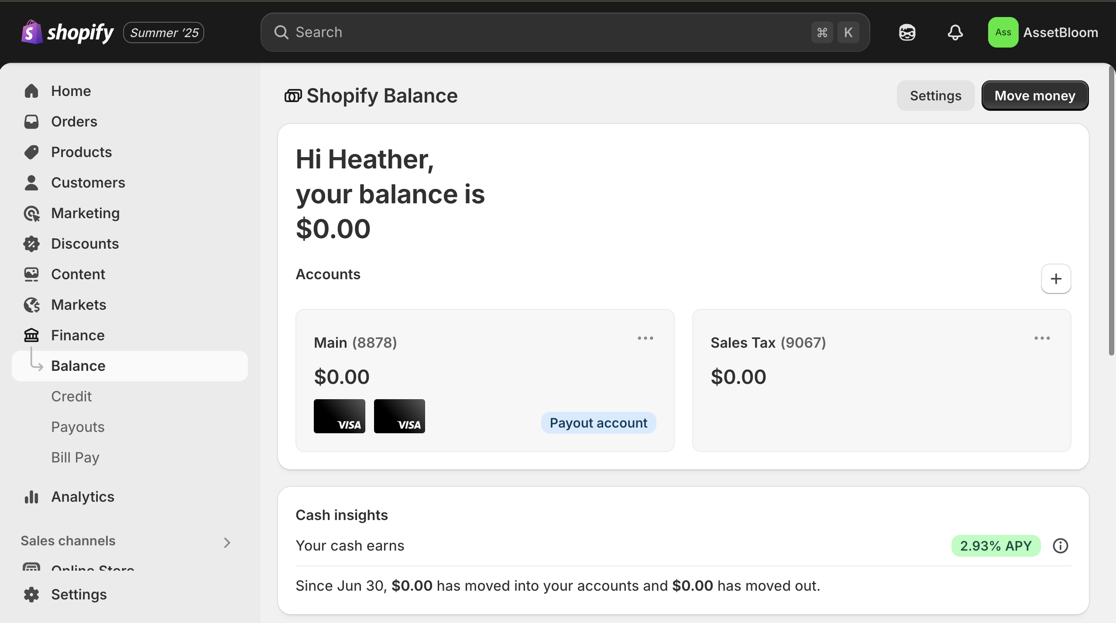The height and width of the screenshot is (623, 1116).
Task: Open Sales Tax (9067) account options menu
Action: [1042, 338]
